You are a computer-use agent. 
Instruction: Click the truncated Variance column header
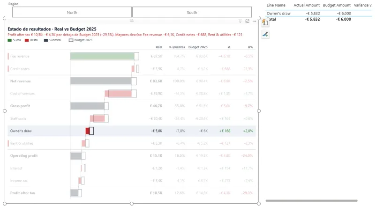363,5
